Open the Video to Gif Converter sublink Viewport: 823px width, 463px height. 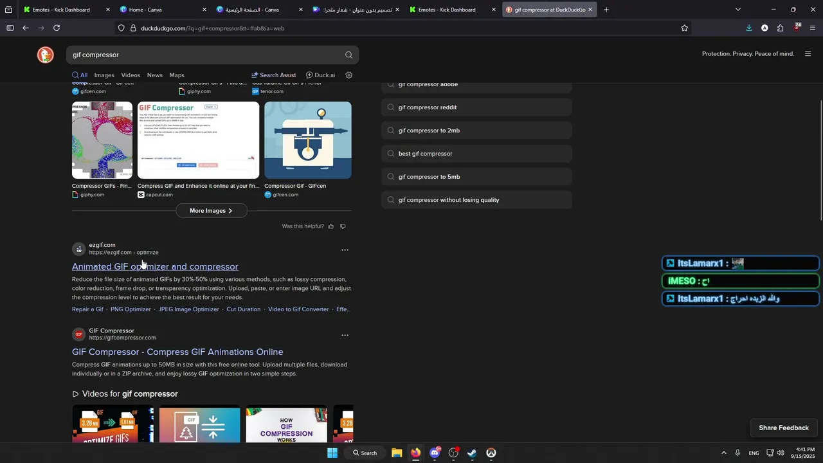coord(298,309)
